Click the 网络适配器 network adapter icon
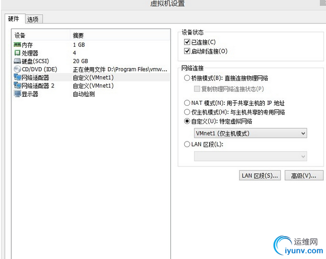326x259 pixels. (17, 77)
